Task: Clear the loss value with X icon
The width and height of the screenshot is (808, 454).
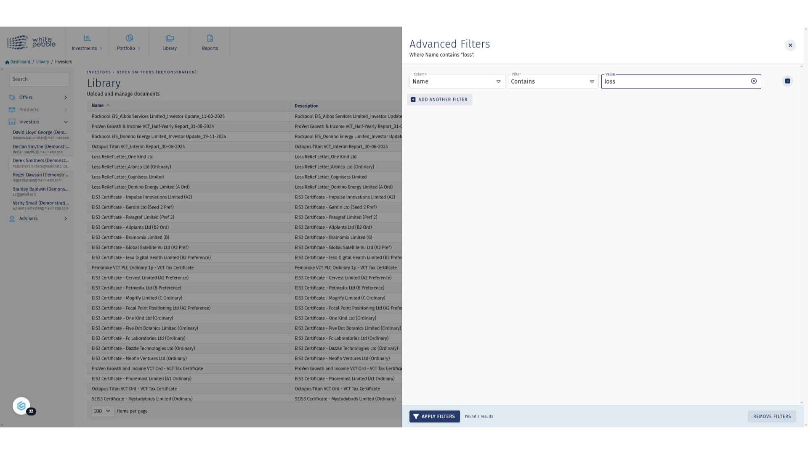Action: point(754,81)
